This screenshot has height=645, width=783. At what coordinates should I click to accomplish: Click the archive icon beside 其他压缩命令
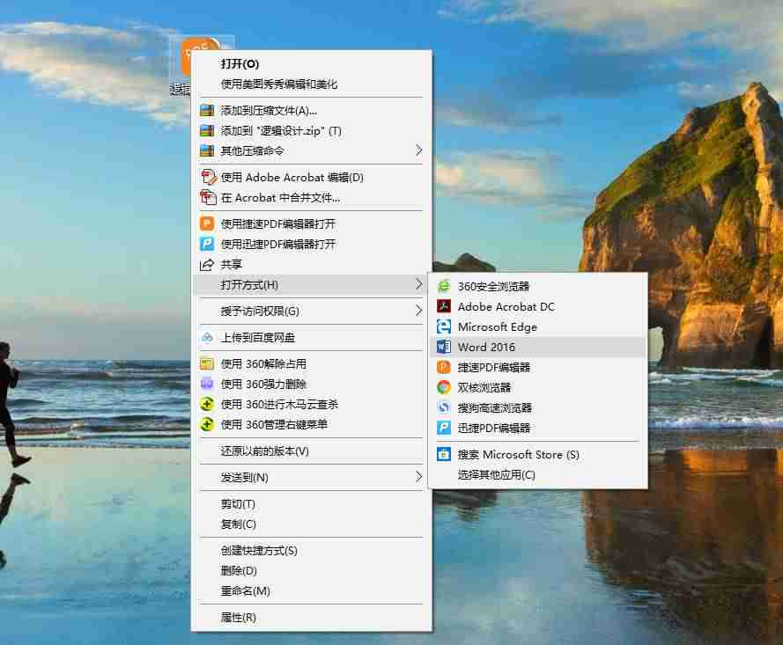pyautogui.click(x=207, y=150)
